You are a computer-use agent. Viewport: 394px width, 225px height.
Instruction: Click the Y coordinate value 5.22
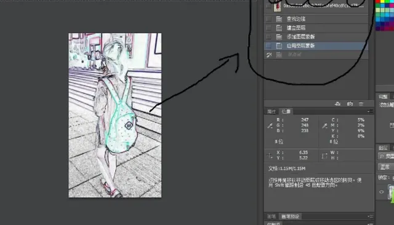(x=304, y=158)
